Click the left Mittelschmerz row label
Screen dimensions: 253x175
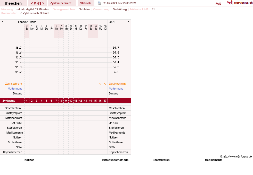tap(14, 118)
